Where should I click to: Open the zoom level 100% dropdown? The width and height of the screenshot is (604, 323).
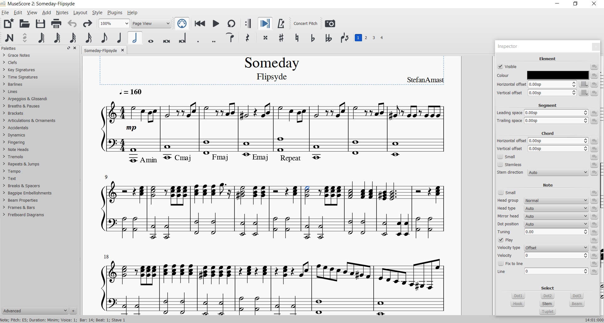point(114,24)
